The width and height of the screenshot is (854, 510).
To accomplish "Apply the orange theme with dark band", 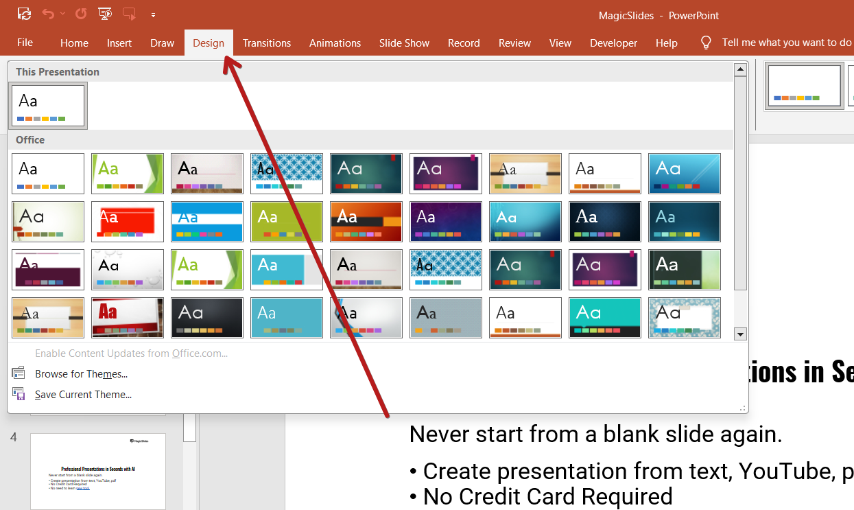I will click(x=366, y=222).
